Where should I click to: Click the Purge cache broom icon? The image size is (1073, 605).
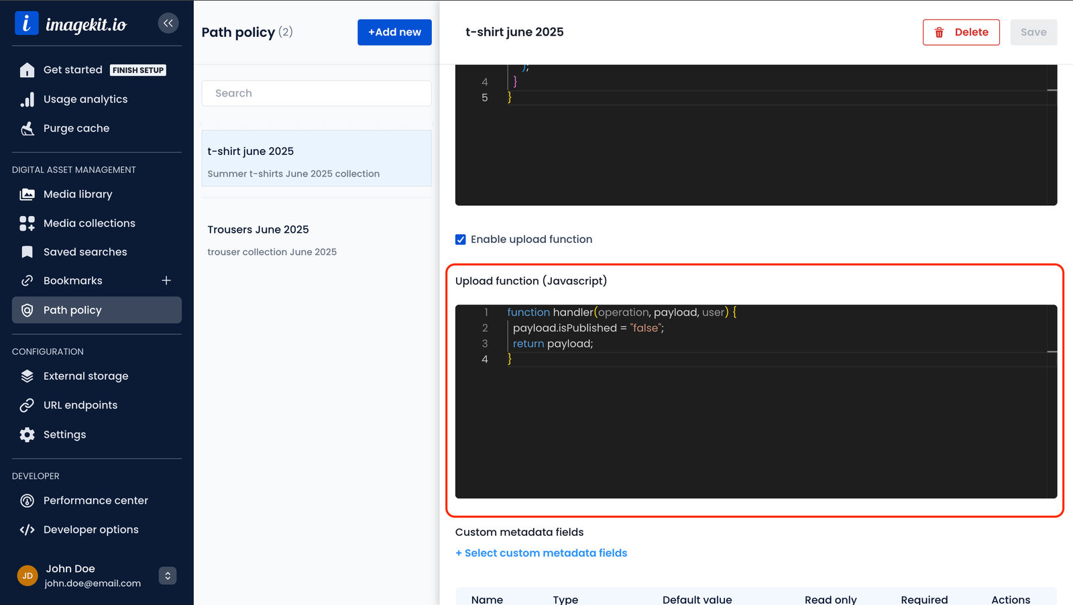(27, 128)
